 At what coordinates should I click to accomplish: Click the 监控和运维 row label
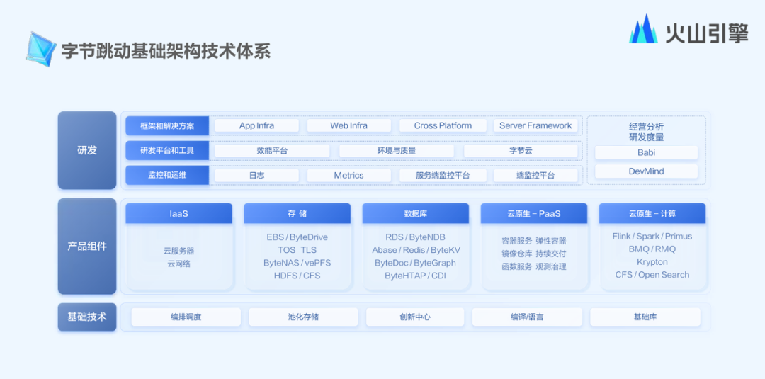click(167, 175)
